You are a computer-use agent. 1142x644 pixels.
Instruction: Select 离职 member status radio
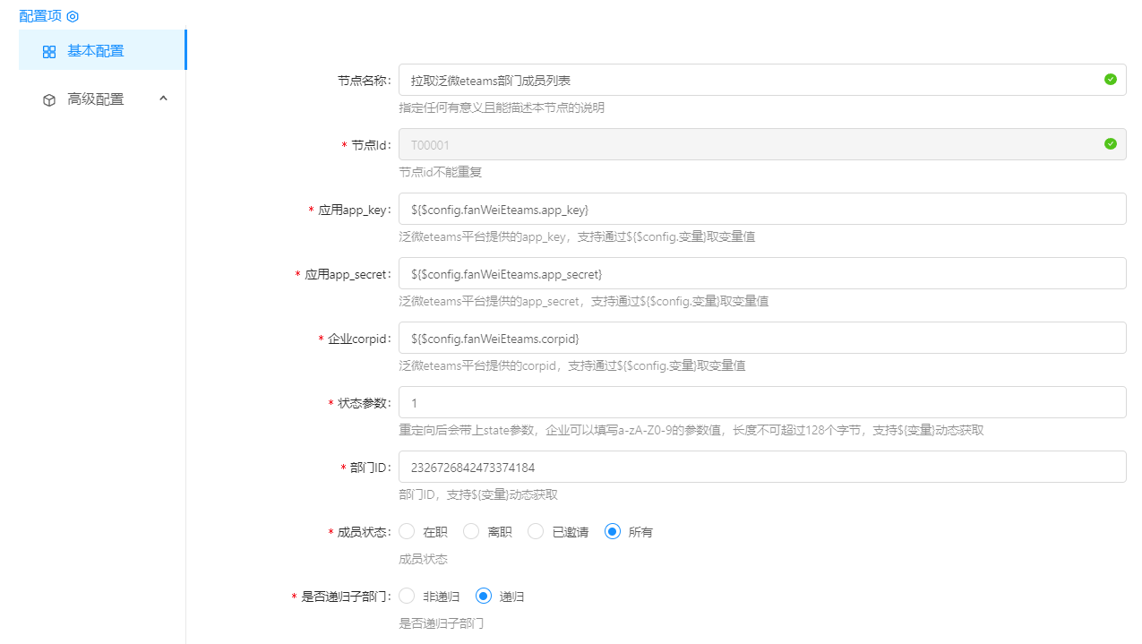click(472, 531)
